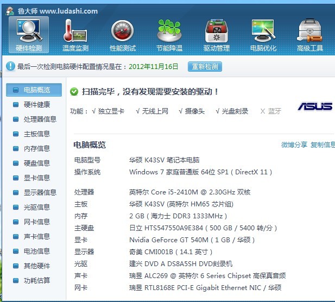Click the Windows 7 家庭普通版 operating system value

[200, 172]
